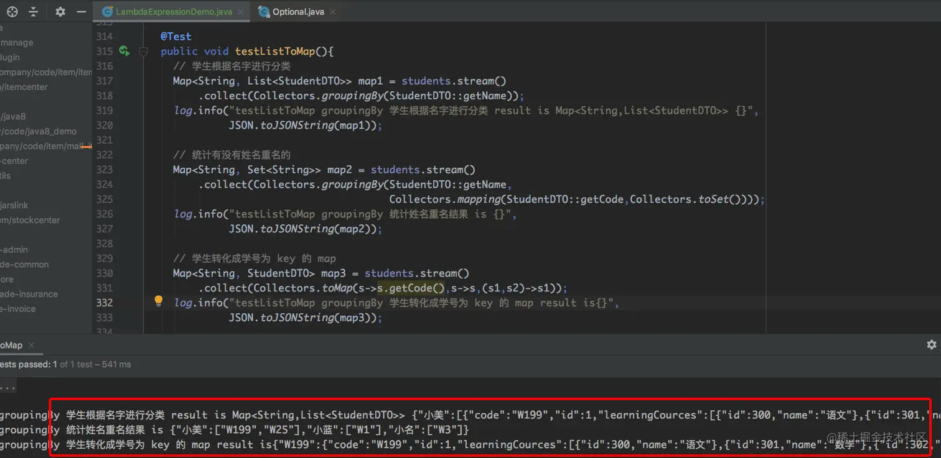Image resolution: width=941 pixels, height=458 pixels.
Task: Select the manage item in the project tree
Action: (x=17, y=42)
